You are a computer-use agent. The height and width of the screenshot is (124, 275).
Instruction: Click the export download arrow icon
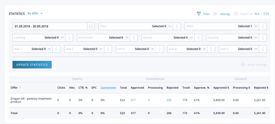236,14
